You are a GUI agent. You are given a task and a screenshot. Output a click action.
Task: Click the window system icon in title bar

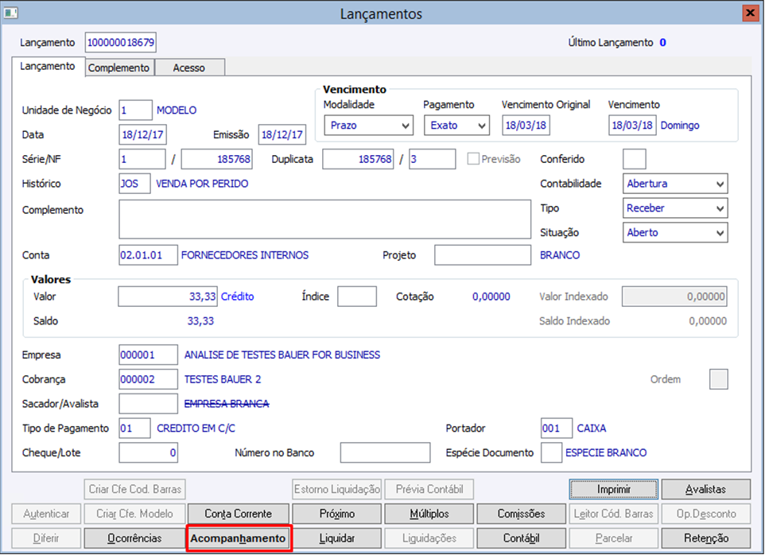click(x=10, y=13)
